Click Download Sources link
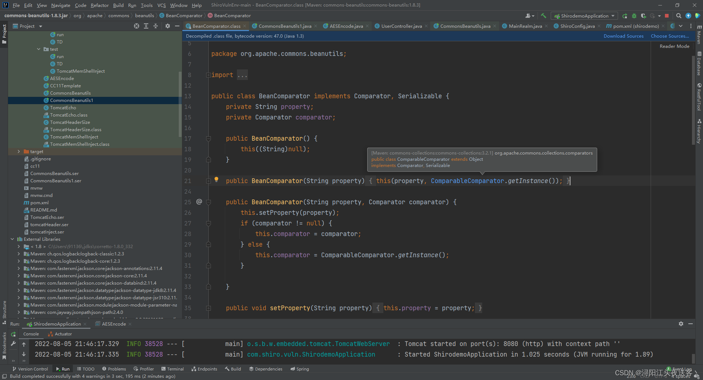Screen dimensions: 703x380 pos(624,36)
